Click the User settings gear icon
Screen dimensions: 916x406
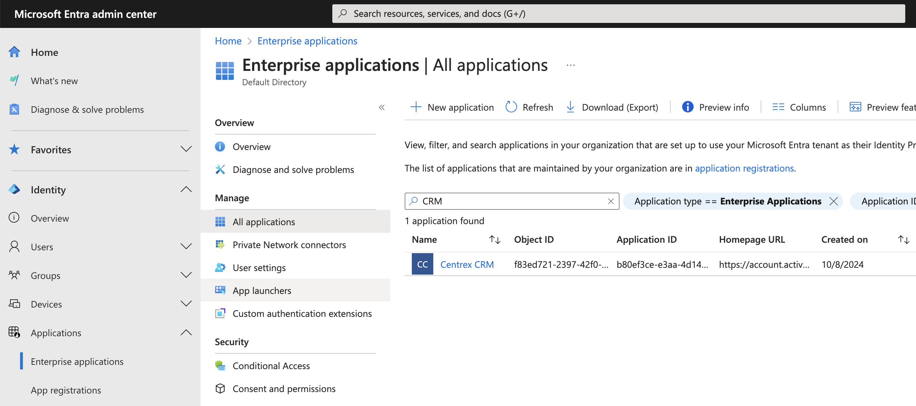(220, 267)
